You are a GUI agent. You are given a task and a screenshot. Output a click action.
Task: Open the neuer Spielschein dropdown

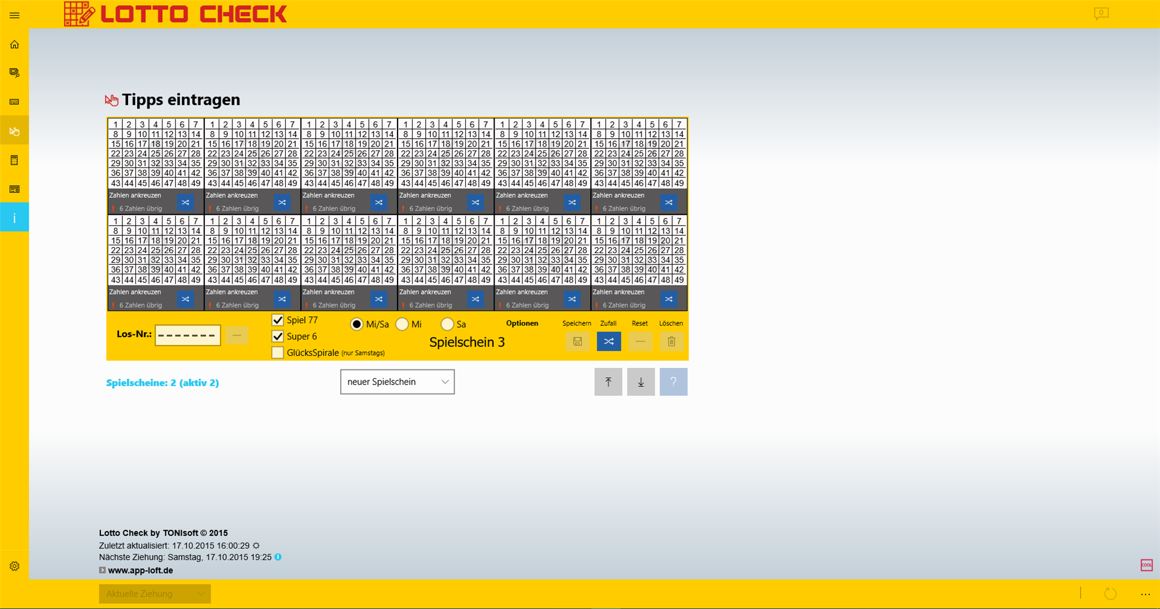click(x=397, y=382)
